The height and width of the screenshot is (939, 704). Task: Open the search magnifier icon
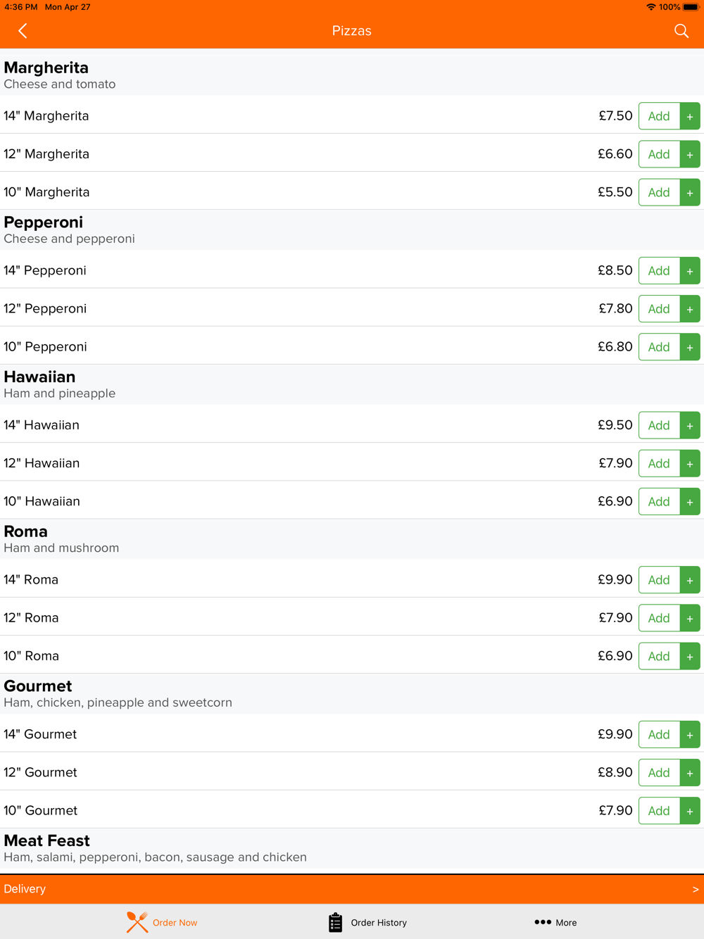pyautogui.click(x=681, y=31)
